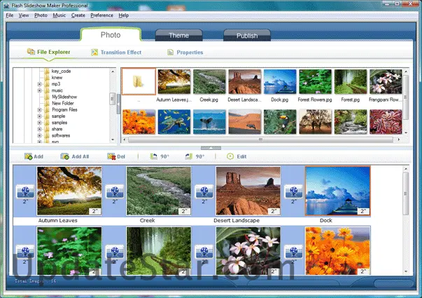Open transition icon before Dock slide
422x298 pixels.
pos(294,191)
